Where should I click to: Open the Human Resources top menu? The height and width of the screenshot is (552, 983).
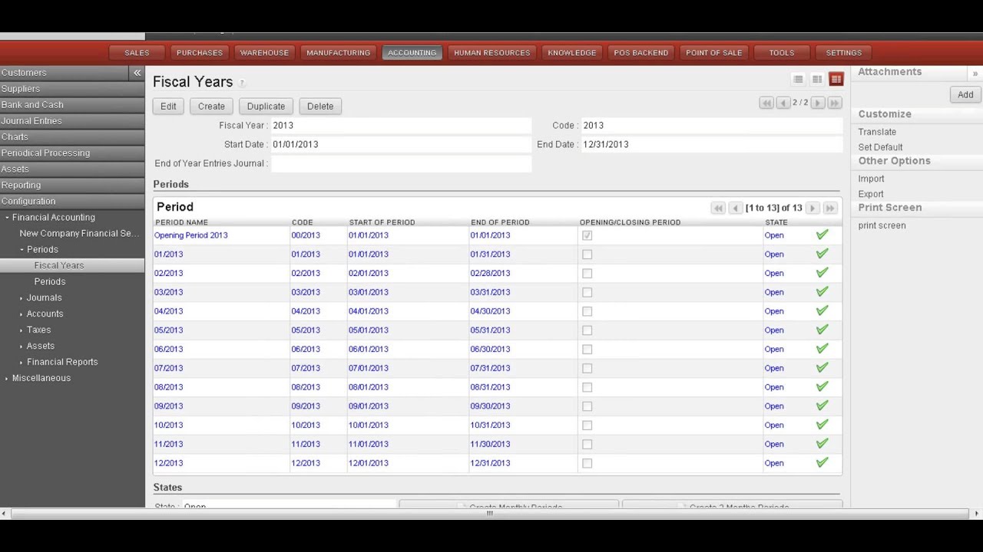tap(491, 53)
